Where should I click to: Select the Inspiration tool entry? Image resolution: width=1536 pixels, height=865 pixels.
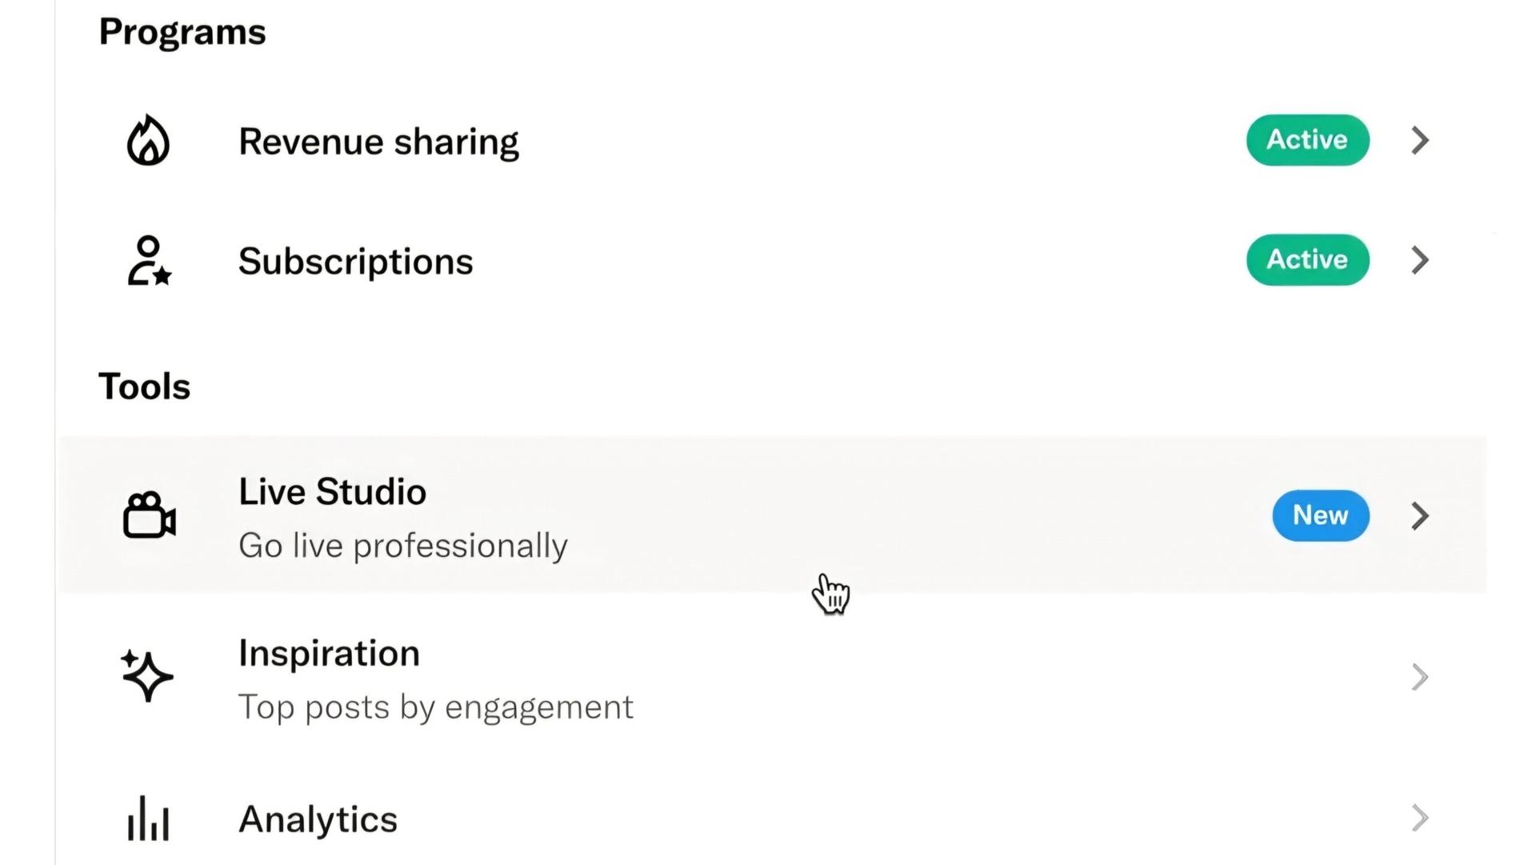[772, 677]
